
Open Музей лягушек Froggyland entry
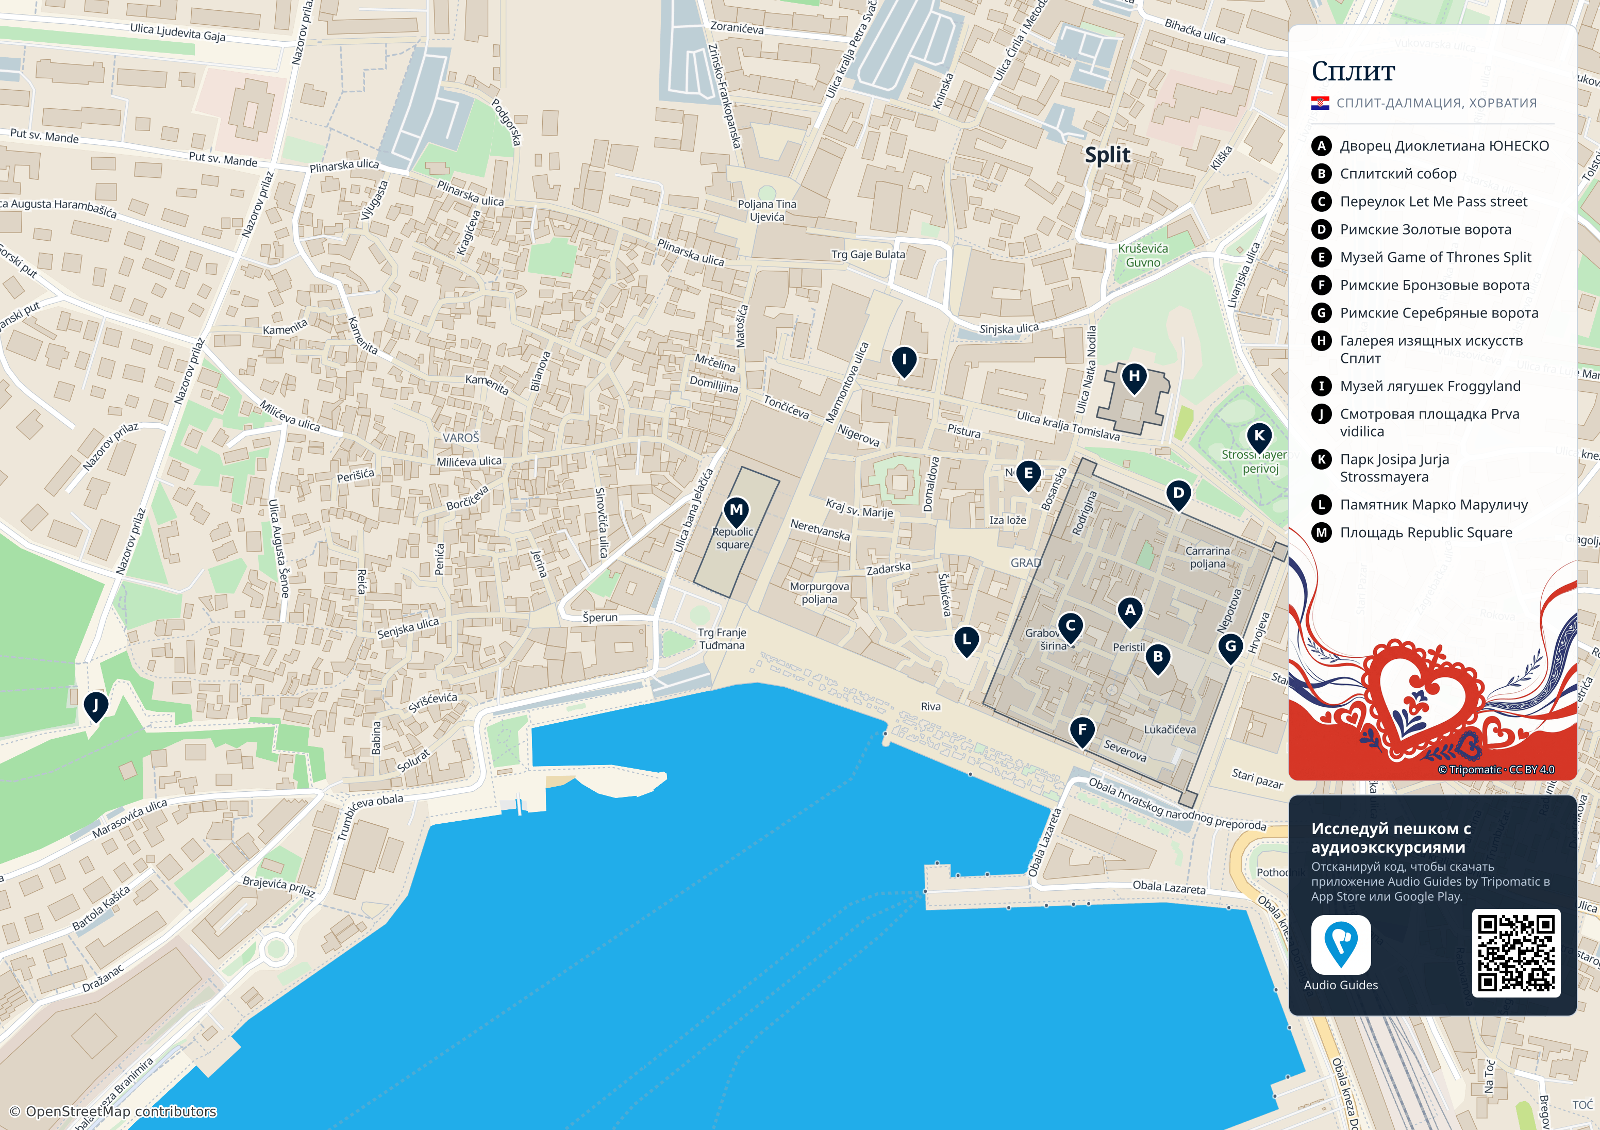click(1430, 386)
